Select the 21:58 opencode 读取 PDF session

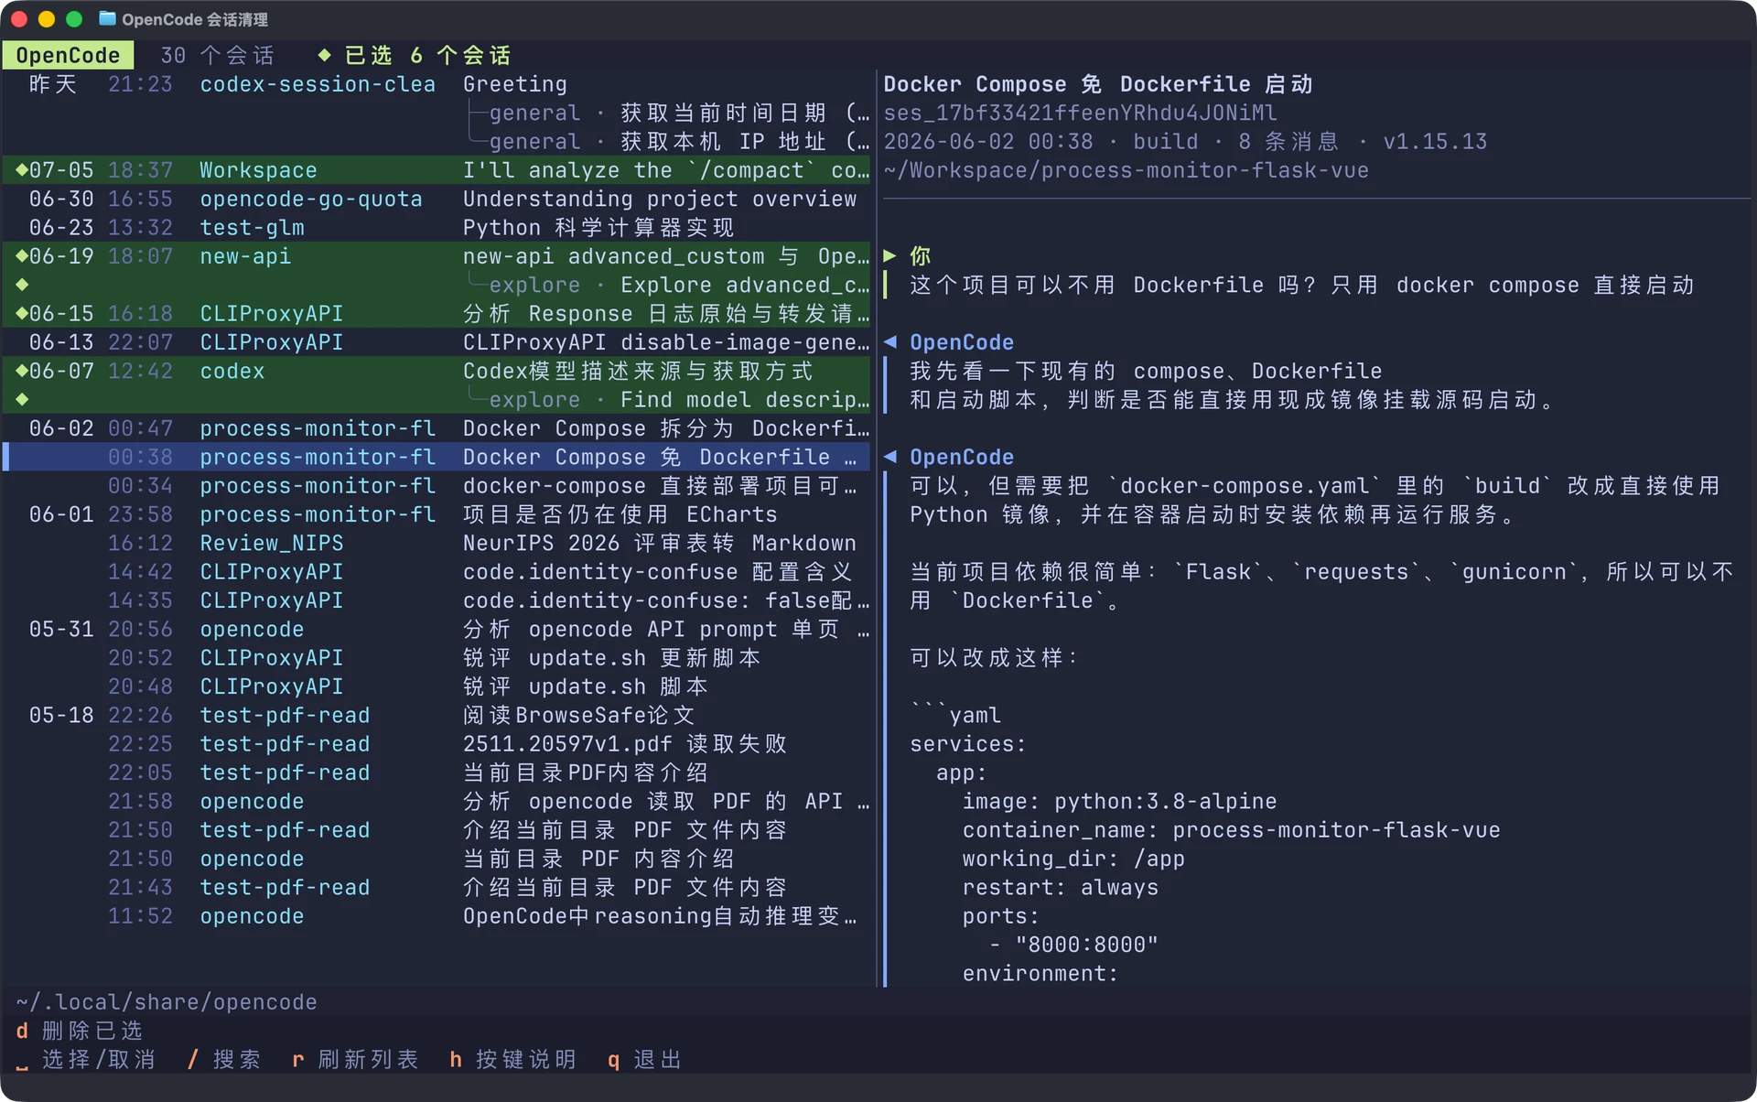[x=437, y=802]
